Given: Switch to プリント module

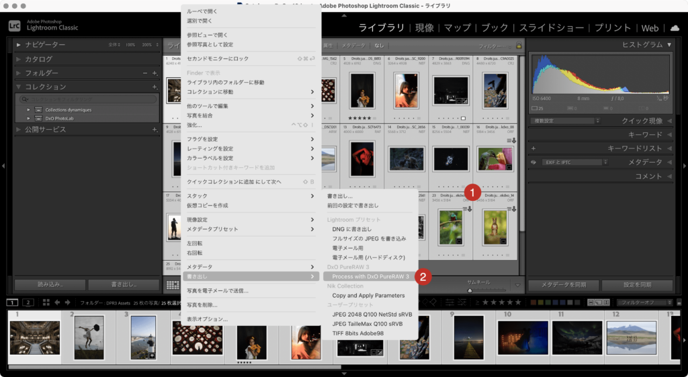Looking at the screenshot, I should pyautogui.click(x=613, y=28).
